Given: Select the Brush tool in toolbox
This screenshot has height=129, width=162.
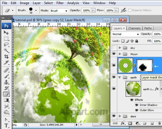Looking at the screenshot, I should click(x=6, y=76).
